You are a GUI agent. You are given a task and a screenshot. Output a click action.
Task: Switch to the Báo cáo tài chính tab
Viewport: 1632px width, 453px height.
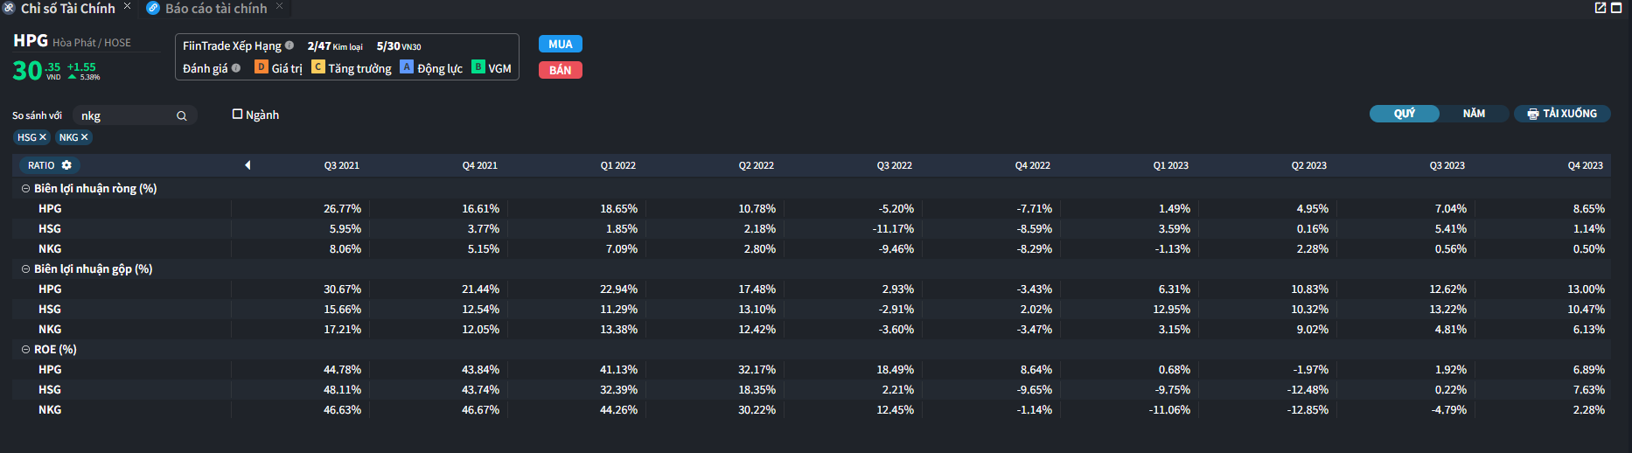(215, 9)
